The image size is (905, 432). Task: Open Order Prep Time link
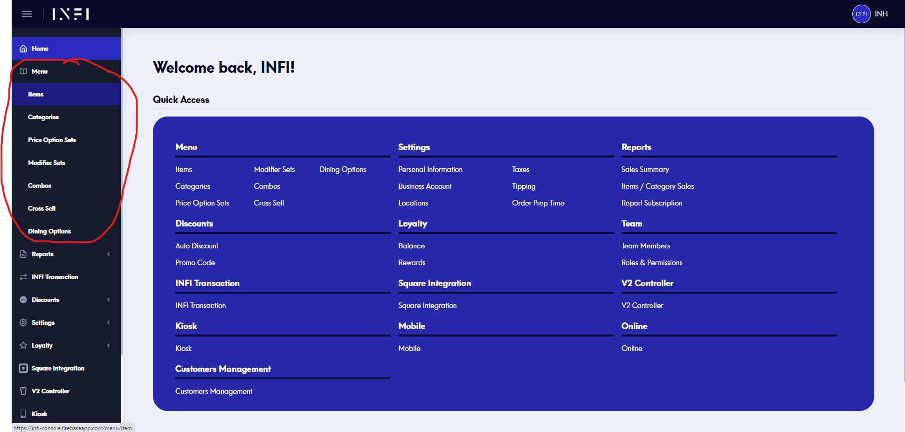coord(538,203)
